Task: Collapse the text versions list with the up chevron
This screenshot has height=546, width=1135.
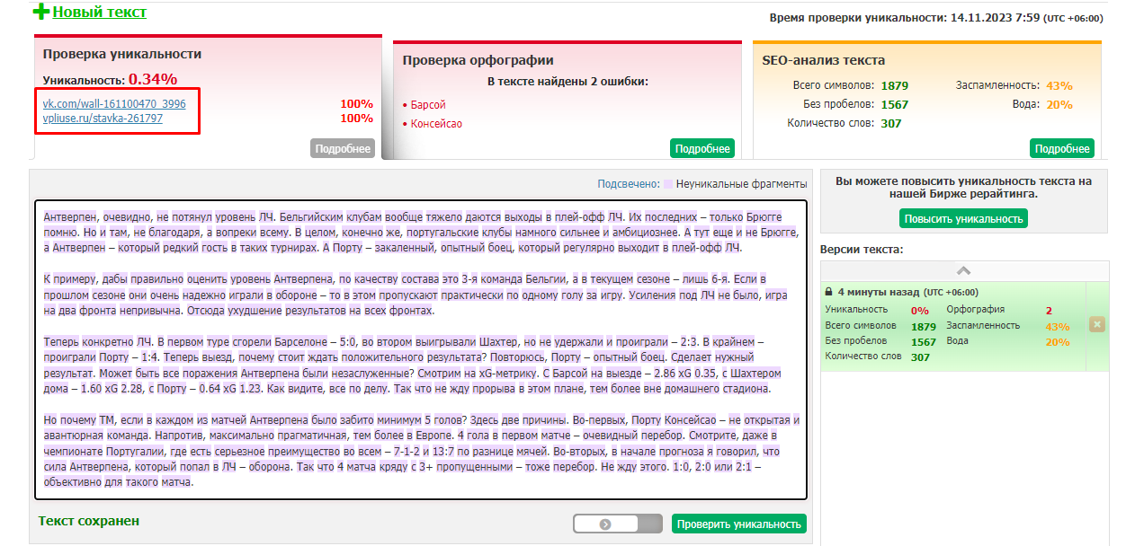Action: pos(963,270)
